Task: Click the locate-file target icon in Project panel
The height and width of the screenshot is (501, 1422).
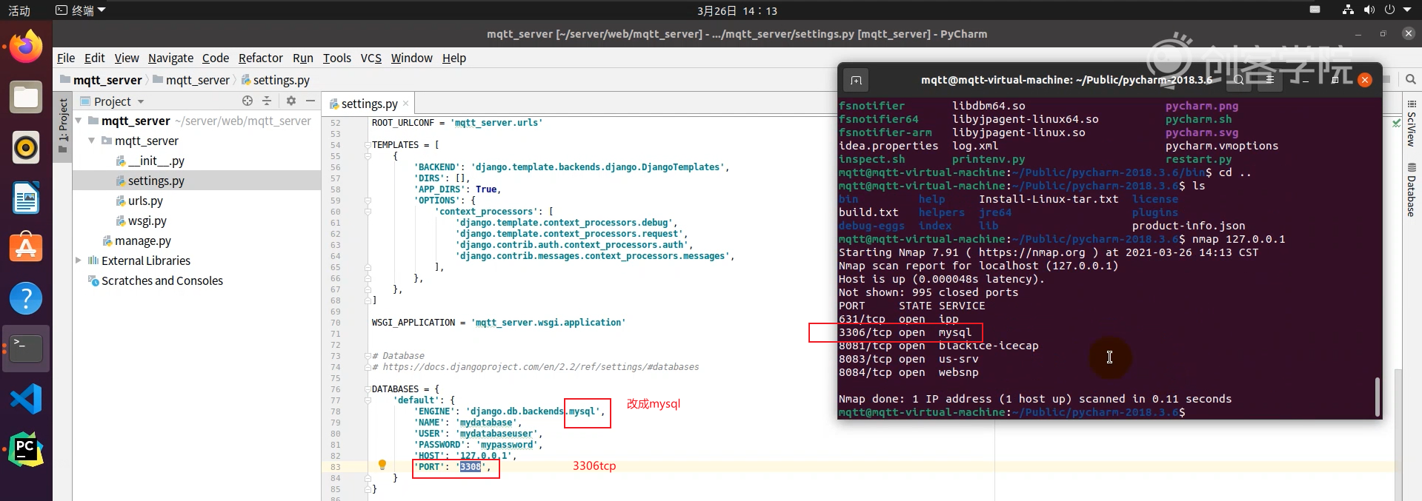Action: pos(247,101)
